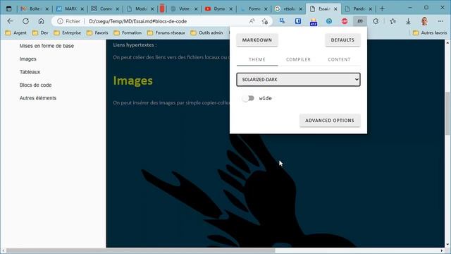Screen dimensions: 451x254
Task: Open the Autres favoris folder
Action: (x=430, y=33)
